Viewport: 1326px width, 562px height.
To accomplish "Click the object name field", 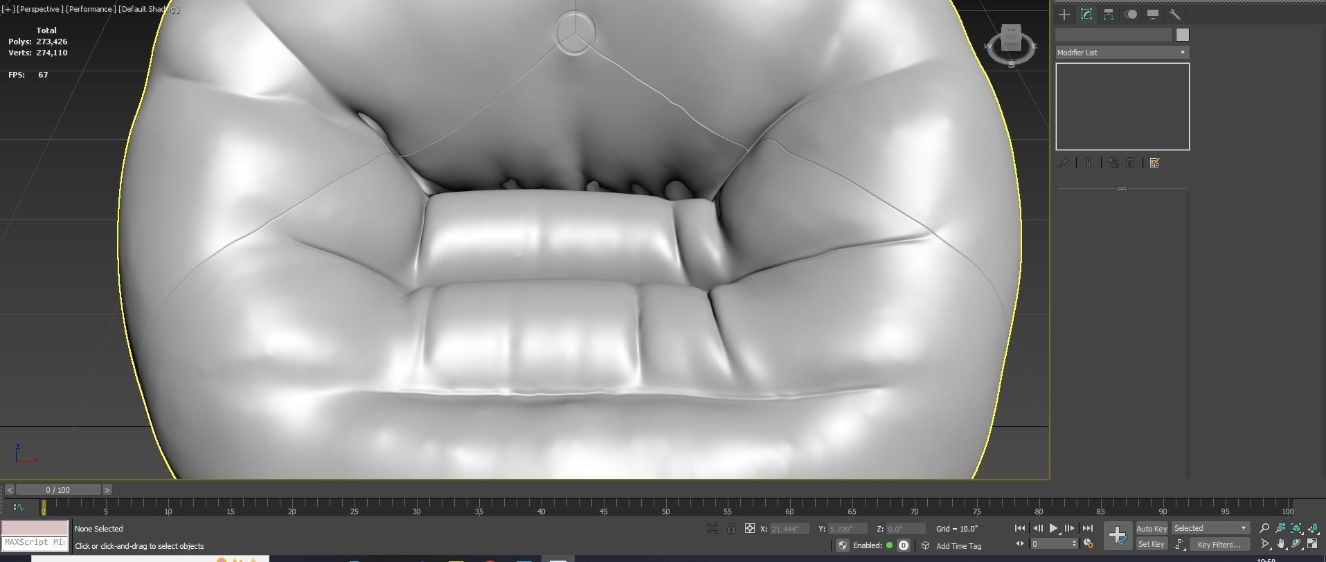I will pyautogui.click(x=1113, y=35).
